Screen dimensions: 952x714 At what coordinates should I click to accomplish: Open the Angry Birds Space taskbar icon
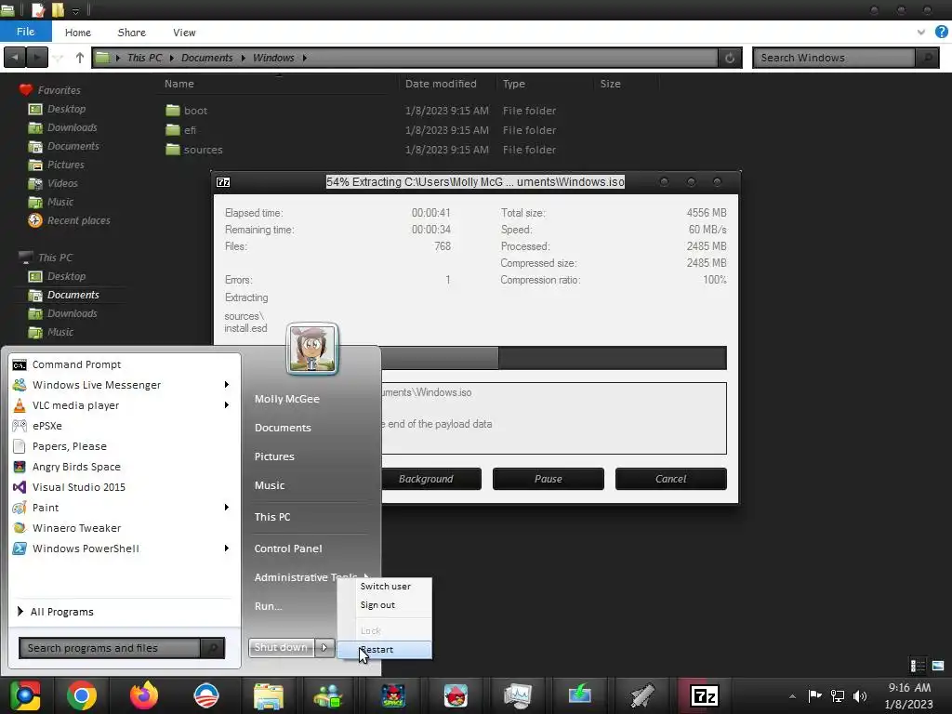(x=393, y=695)
